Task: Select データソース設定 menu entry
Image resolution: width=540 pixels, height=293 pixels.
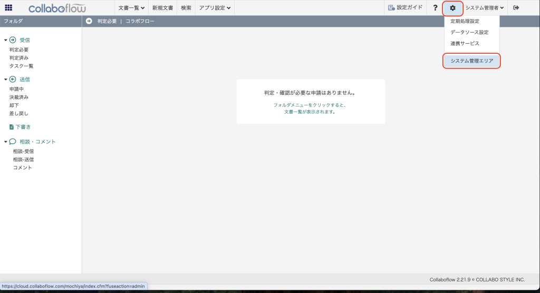Action: [x=469, y=33]
